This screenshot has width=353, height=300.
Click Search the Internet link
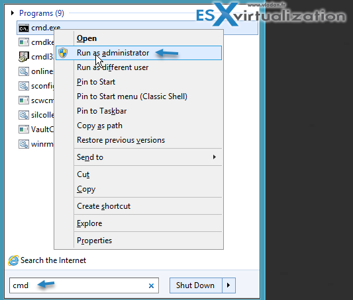pos(53,260)
